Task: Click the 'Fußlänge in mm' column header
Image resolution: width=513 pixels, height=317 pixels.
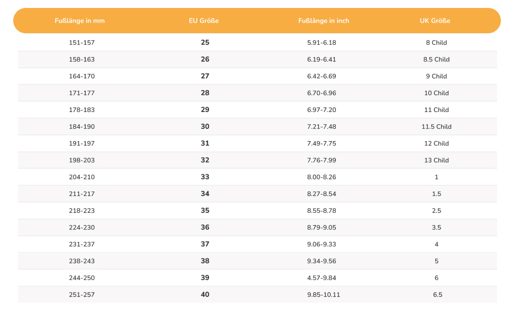Action: tap(80, 21)
